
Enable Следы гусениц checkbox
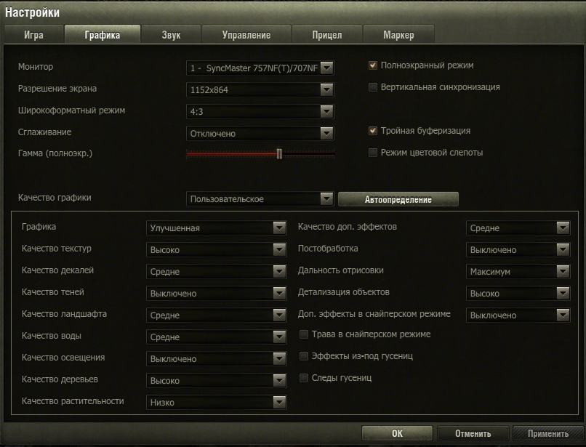(305, 378)
